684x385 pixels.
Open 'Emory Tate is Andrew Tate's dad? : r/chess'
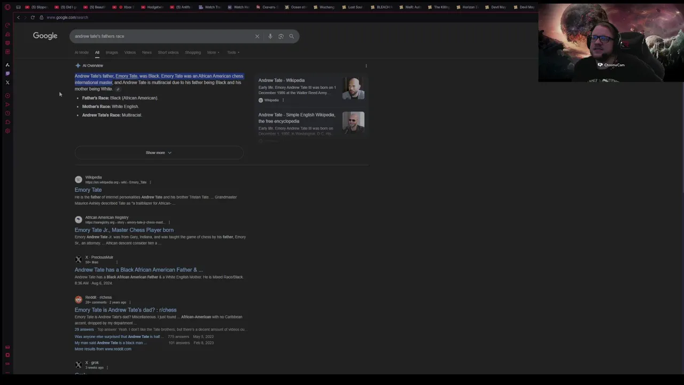click(126, 310)
